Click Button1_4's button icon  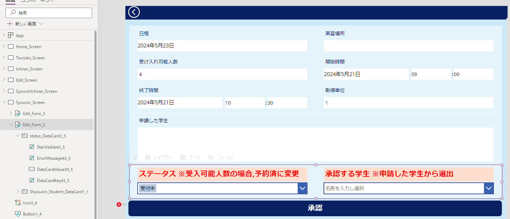(18, 214)
